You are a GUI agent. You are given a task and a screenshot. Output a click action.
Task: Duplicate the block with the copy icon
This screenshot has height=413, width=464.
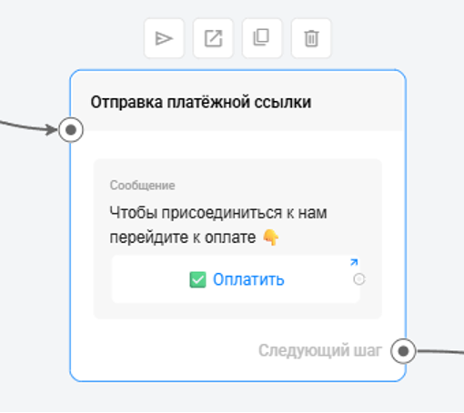coord(262,38)
